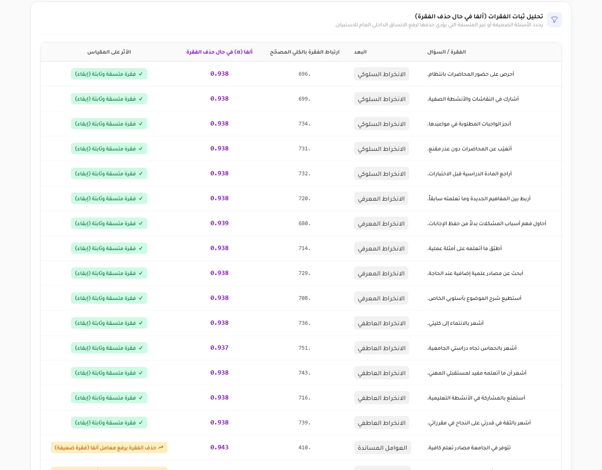Click the funnel filter icon beside the section title
Viewport: 602px width, 470px height.
[554, 20]
